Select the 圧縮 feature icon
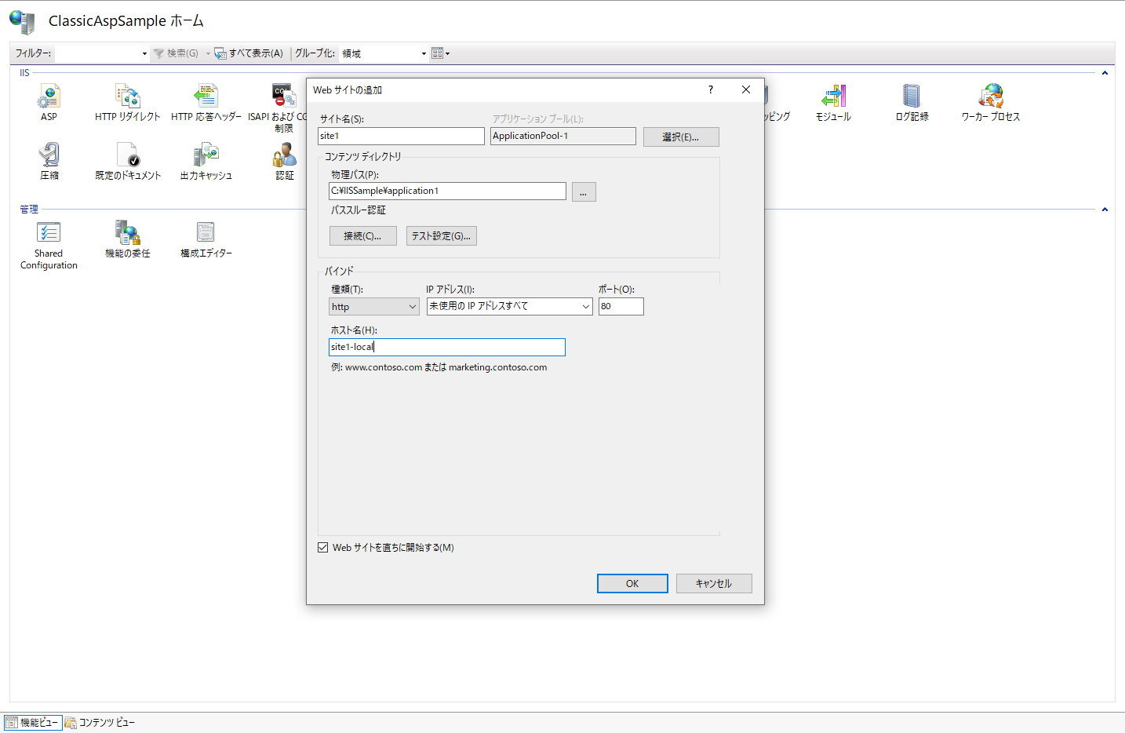1125x733 pixels. [x=49, y=161]
